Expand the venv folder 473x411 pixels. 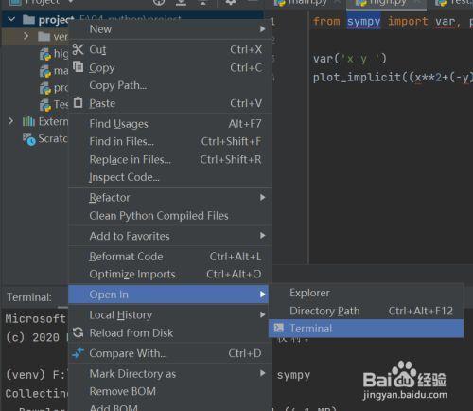coord(26,36)
